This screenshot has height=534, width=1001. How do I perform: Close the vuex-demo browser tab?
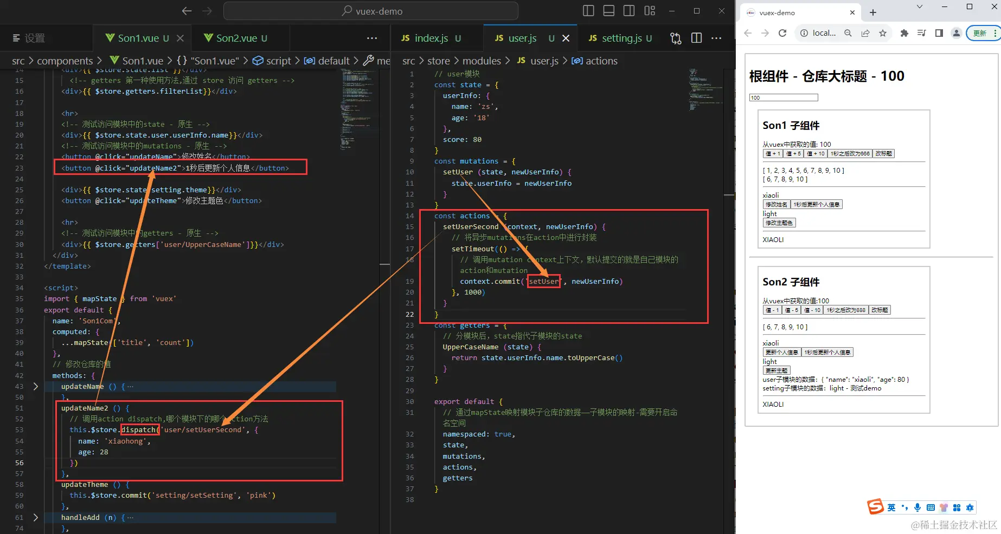pyautogui.click(x=852, y=12)
